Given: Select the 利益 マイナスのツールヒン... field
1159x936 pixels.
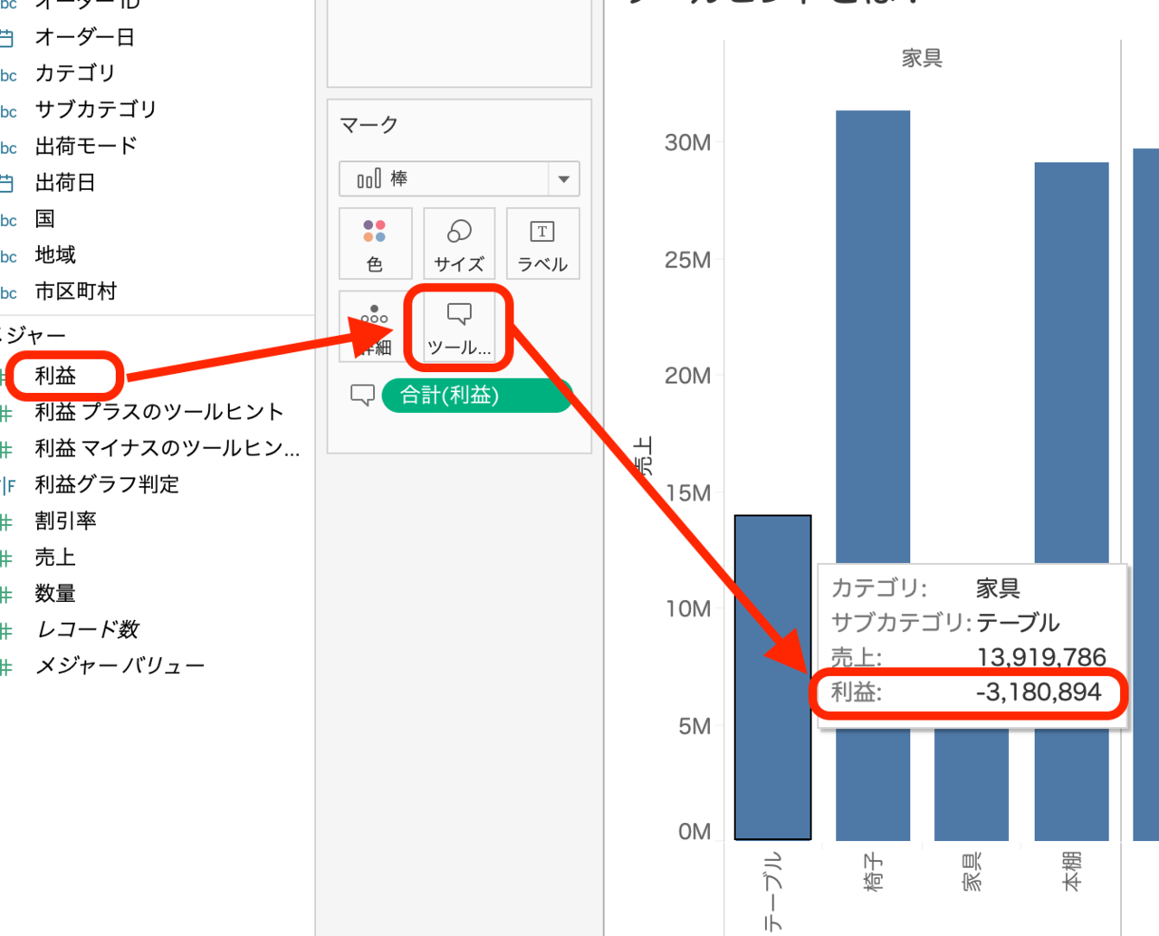Looking at the screenshot, I should [x=168, y=448].
